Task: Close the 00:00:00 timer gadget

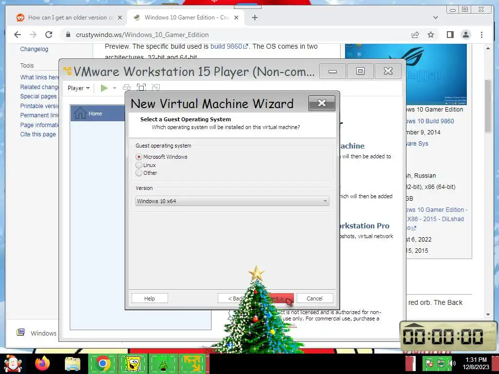Action: (493, 325)
